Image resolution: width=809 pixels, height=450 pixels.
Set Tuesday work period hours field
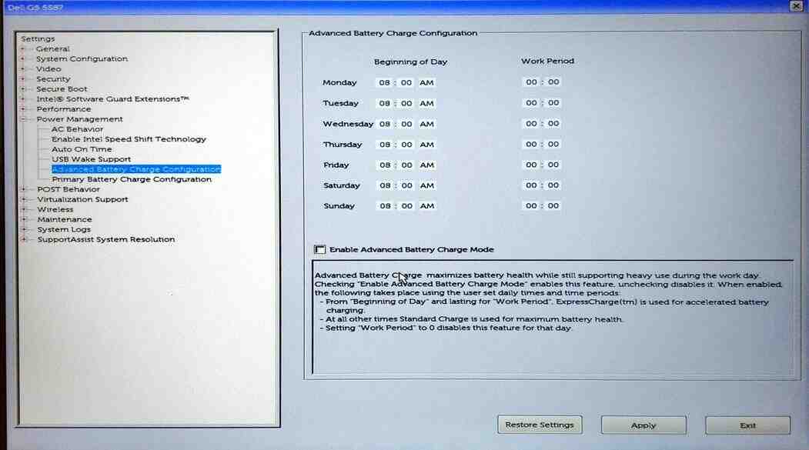(531, 102)
